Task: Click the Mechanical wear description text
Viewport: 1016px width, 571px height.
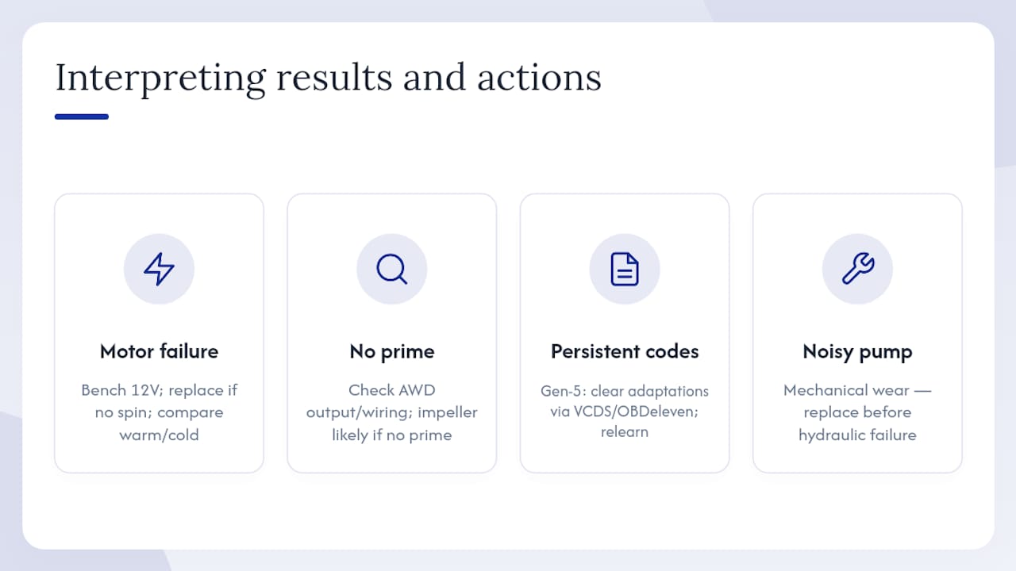Action: point(857,412)
